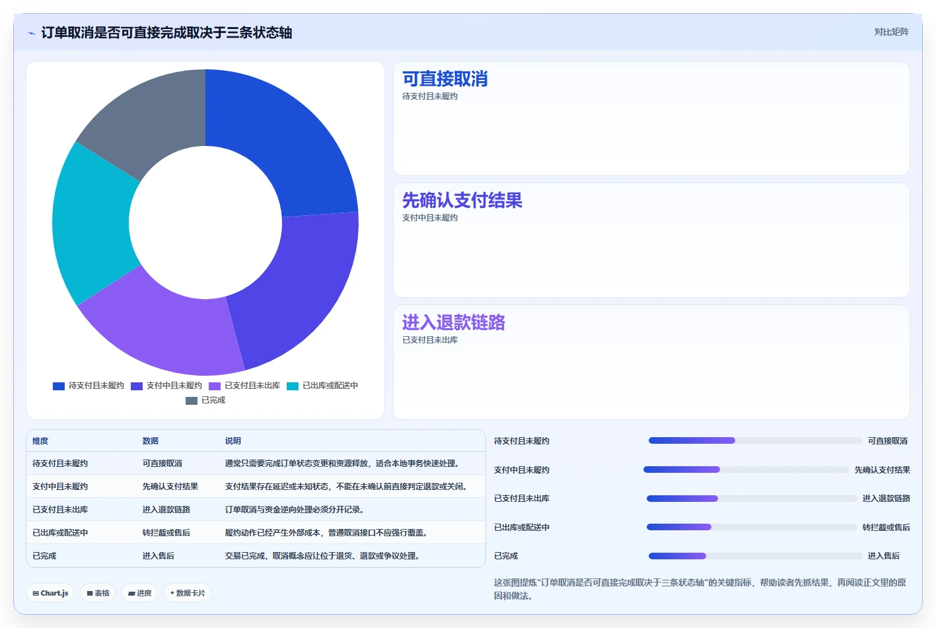Click the 待支付且未履约 subtitle in the first card
936x628 pixels.
coord(430,96)
